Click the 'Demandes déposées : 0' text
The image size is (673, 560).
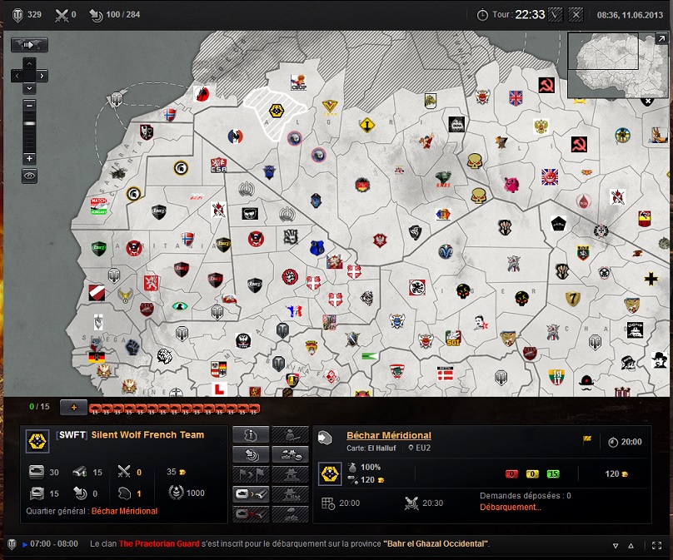(x=526, y=496)
